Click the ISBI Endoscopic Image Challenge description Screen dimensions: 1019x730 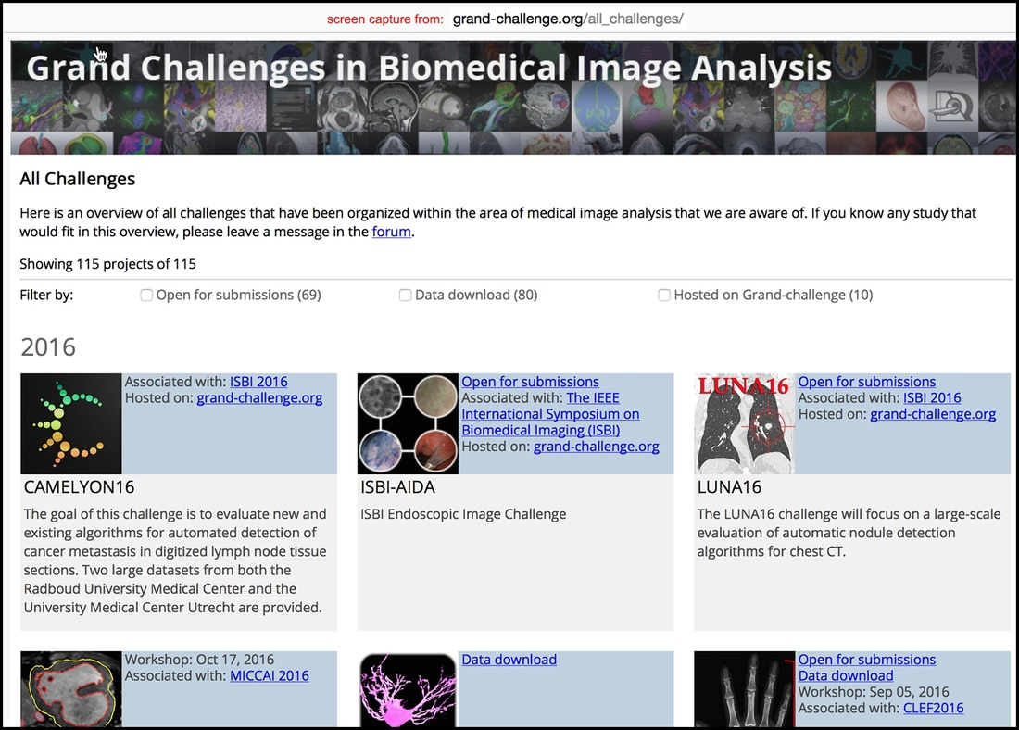463,514
